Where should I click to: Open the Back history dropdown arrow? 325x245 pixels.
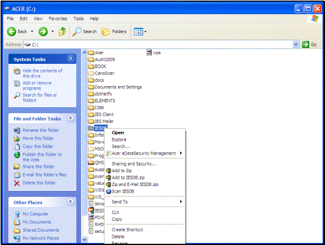click(32, 31)
